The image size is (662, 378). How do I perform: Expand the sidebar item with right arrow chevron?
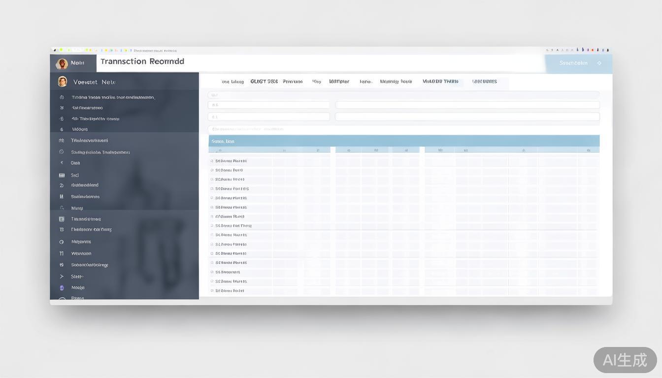pos(62,277)
